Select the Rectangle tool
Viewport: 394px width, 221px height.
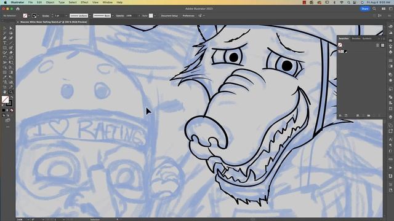click(4, 48)
